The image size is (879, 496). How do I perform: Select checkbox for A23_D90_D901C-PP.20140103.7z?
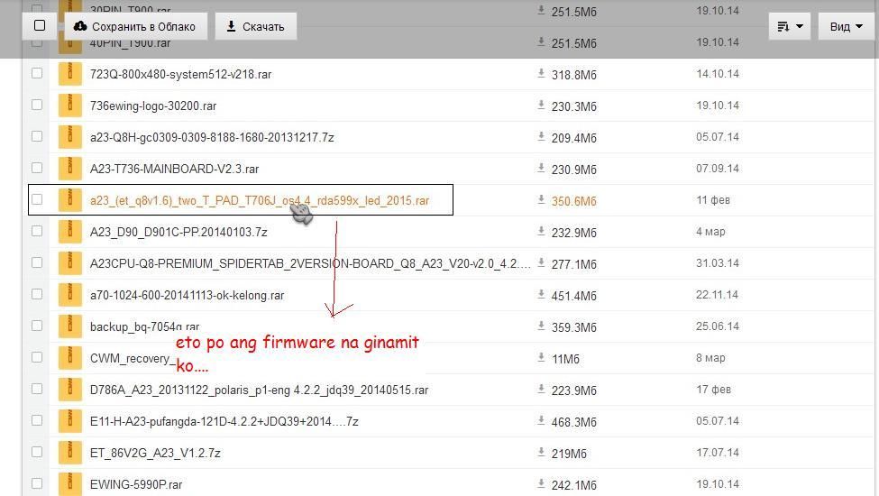37,231
